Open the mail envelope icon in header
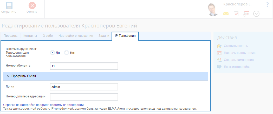Viewport: 273px width, 114px height. click(226, 14)
